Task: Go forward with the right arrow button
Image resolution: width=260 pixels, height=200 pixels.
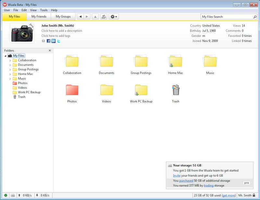Action: click(x=87, y=17)
